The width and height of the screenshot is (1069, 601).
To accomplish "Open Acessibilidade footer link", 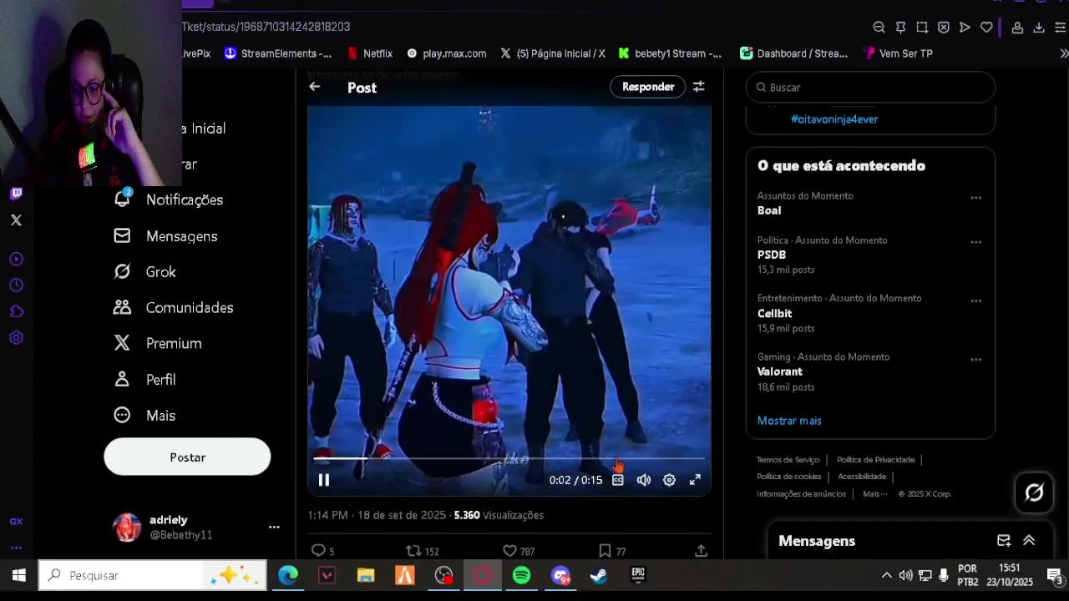I will [862, 477].
